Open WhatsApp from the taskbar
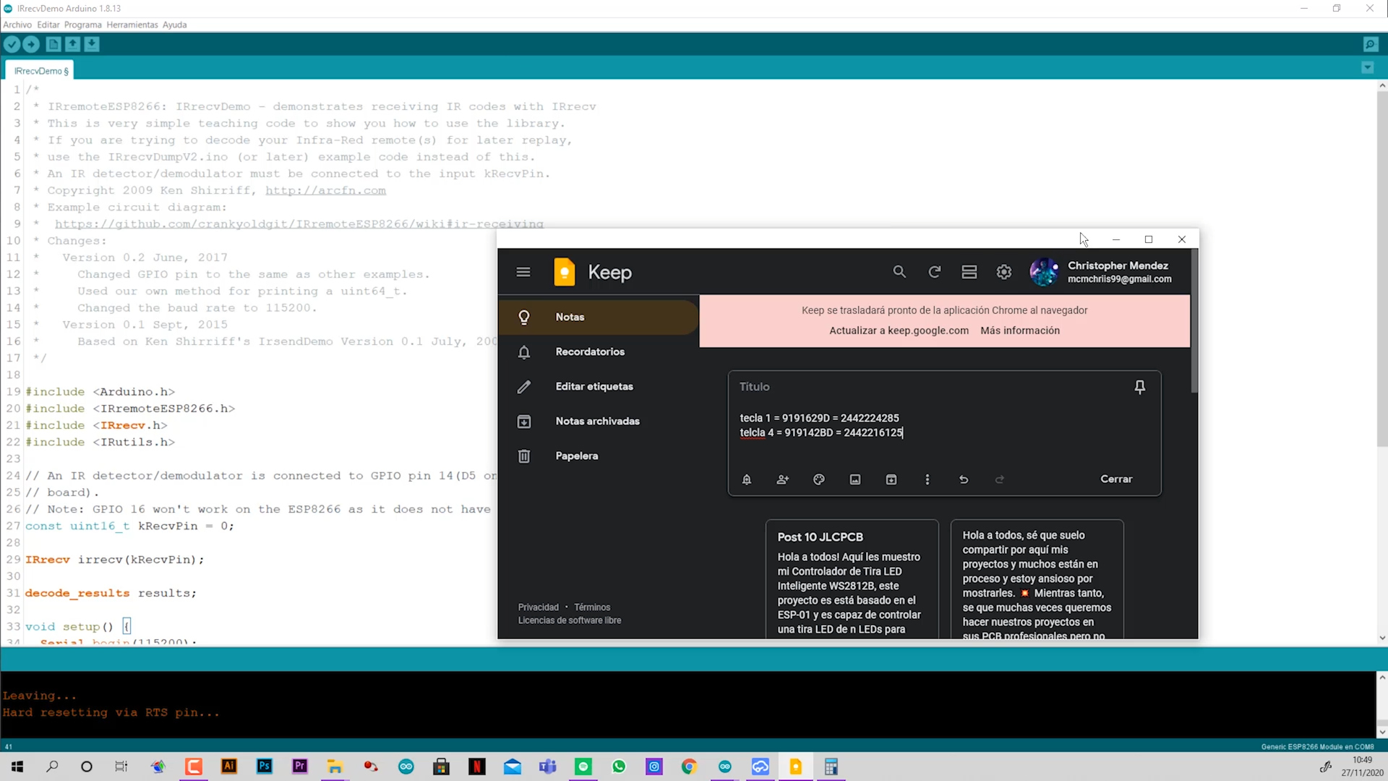 point(619,767)
